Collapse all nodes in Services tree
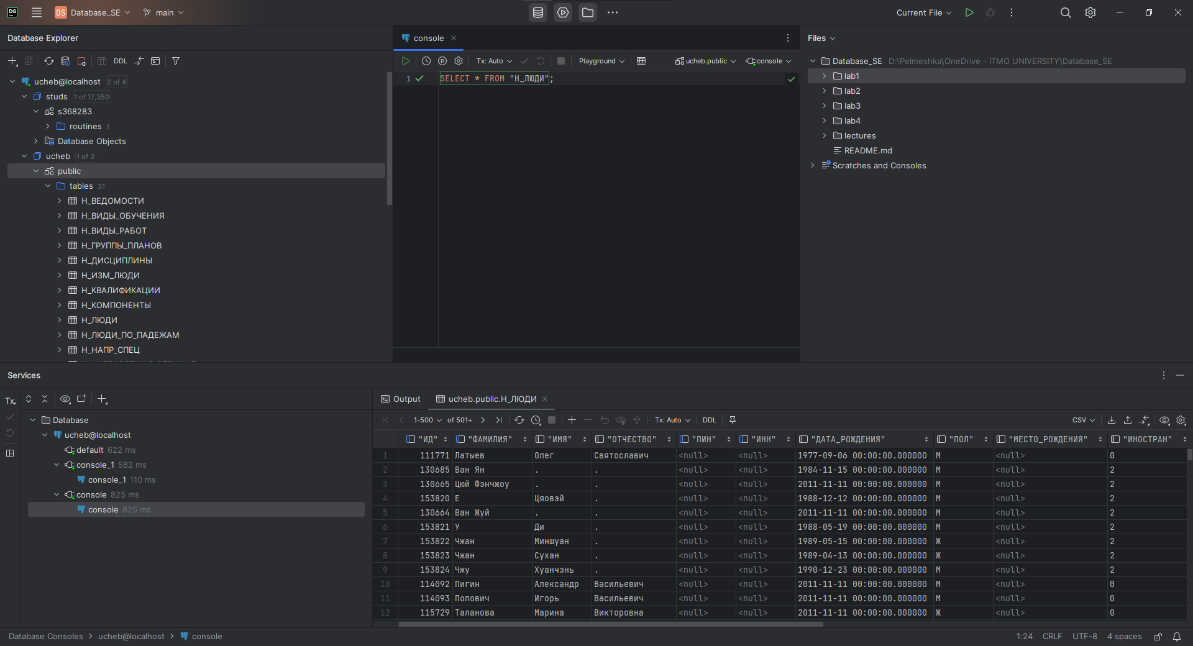This screenshot has height=646, width=1193. [45, 399]
